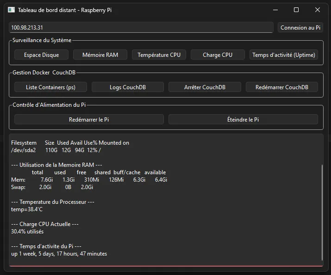Click the 'Swap:' row label
Image resolution: width=331 pixels, height=275 pixels.
[x=18, y=187]
